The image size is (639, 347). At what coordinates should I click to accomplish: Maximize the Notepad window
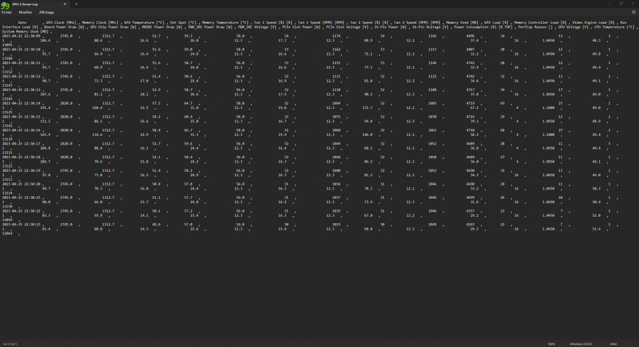(x=621, y=4)
